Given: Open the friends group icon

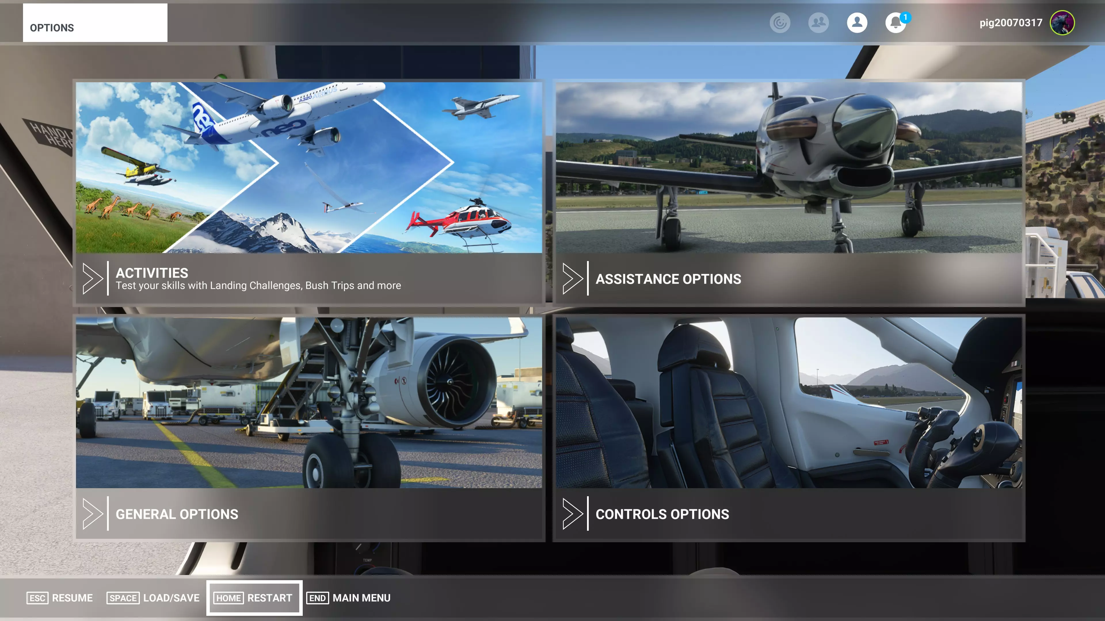Looking at the screenshot, I should click(818, 23).
